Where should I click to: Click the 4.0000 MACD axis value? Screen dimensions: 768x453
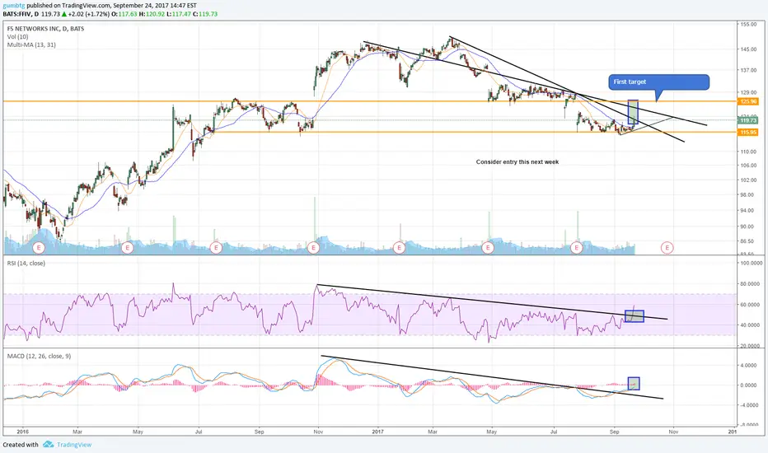point(749,366)
